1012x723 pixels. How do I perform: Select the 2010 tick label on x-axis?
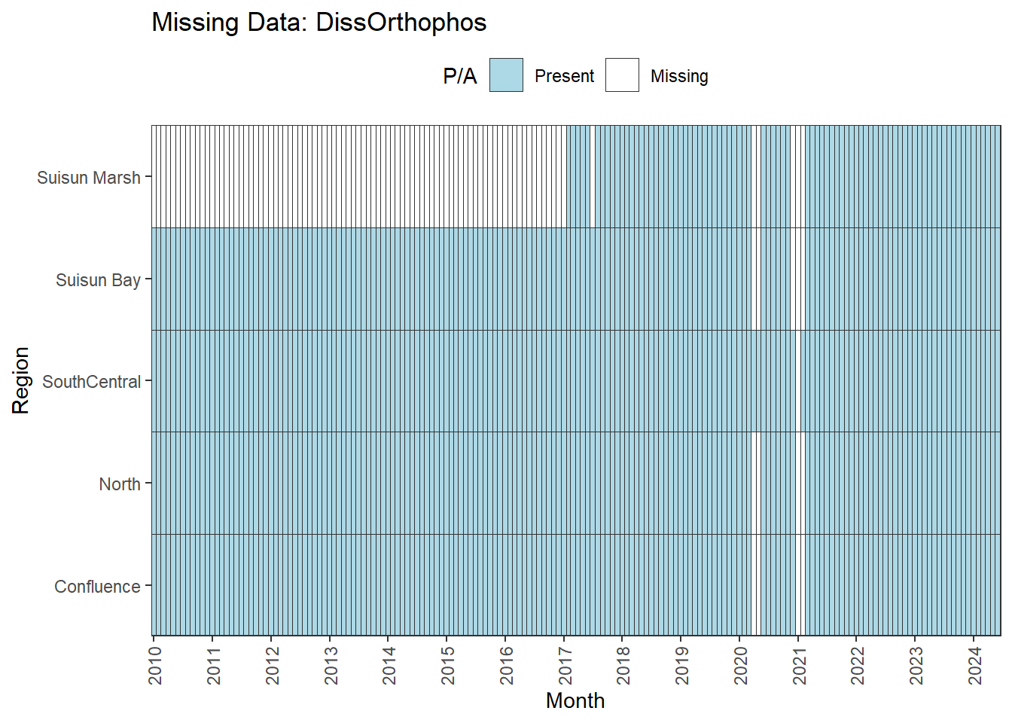point(155,665)
